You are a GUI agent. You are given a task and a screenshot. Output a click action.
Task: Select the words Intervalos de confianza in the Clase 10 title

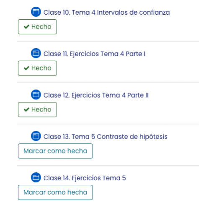133,12
